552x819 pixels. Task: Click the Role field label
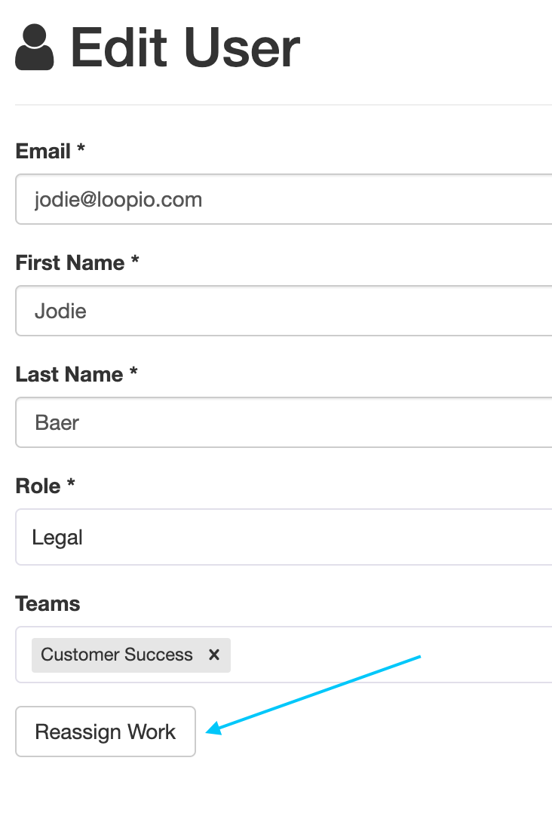pos(38,486)
